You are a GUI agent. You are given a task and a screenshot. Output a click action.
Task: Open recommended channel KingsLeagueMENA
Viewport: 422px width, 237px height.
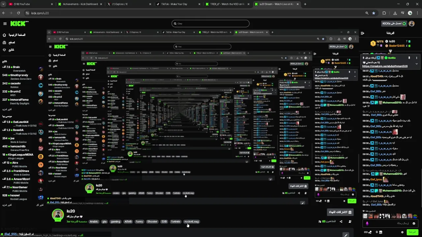pos(22,156)
